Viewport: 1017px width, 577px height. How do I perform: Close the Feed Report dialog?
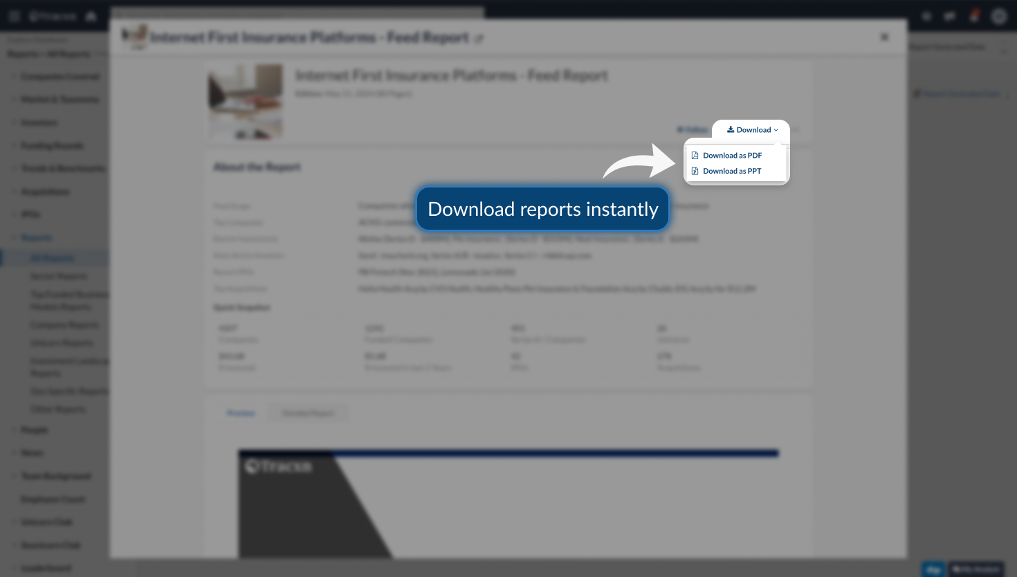click(x=884, y=37)
